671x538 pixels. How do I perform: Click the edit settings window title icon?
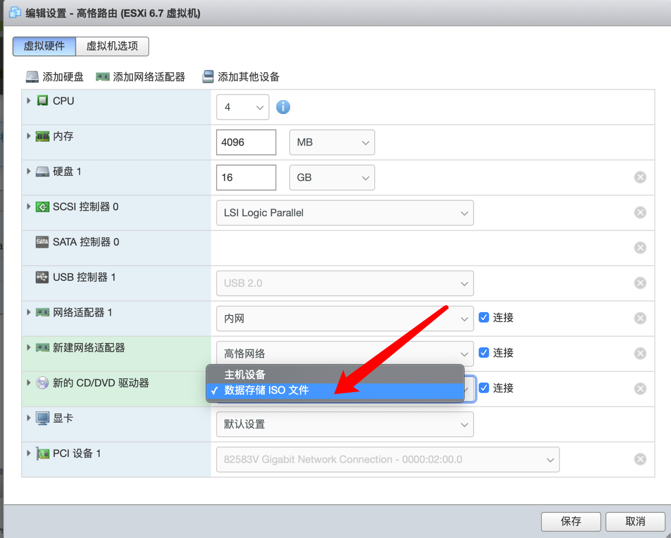16,12
